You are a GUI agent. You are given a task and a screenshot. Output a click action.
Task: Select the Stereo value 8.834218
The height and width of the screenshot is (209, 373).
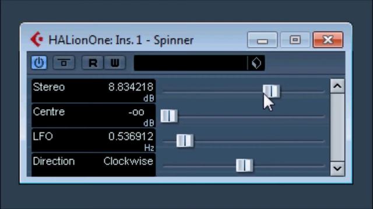click(131, 87)
